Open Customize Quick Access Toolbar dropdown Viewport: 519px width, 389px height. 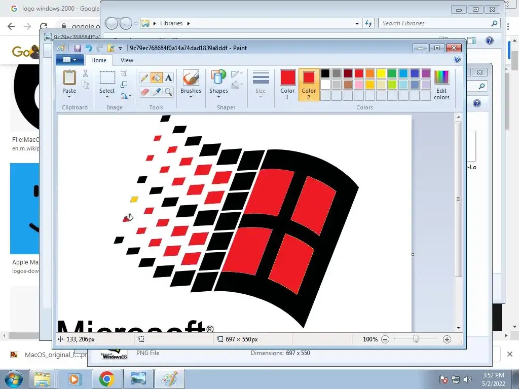coord(121,48)
